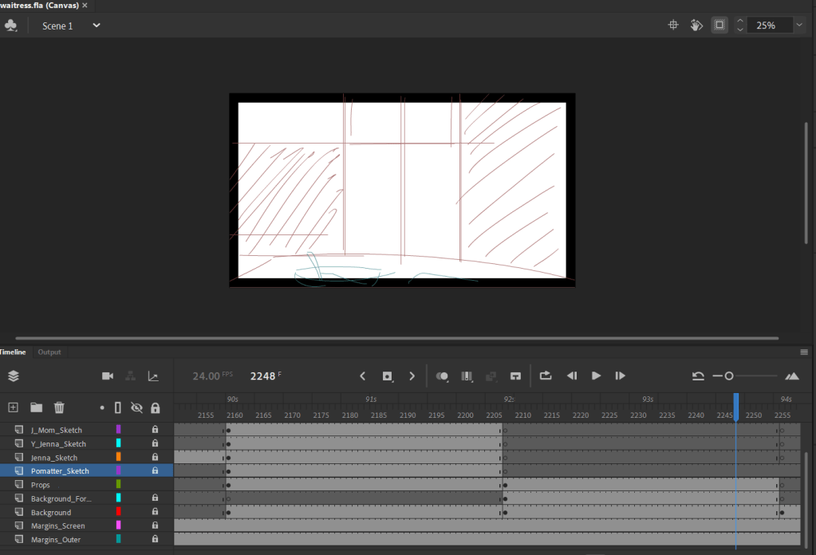Open the timeline panel options menu
Viewport: 816px width, 555px height.
(804, 352)
